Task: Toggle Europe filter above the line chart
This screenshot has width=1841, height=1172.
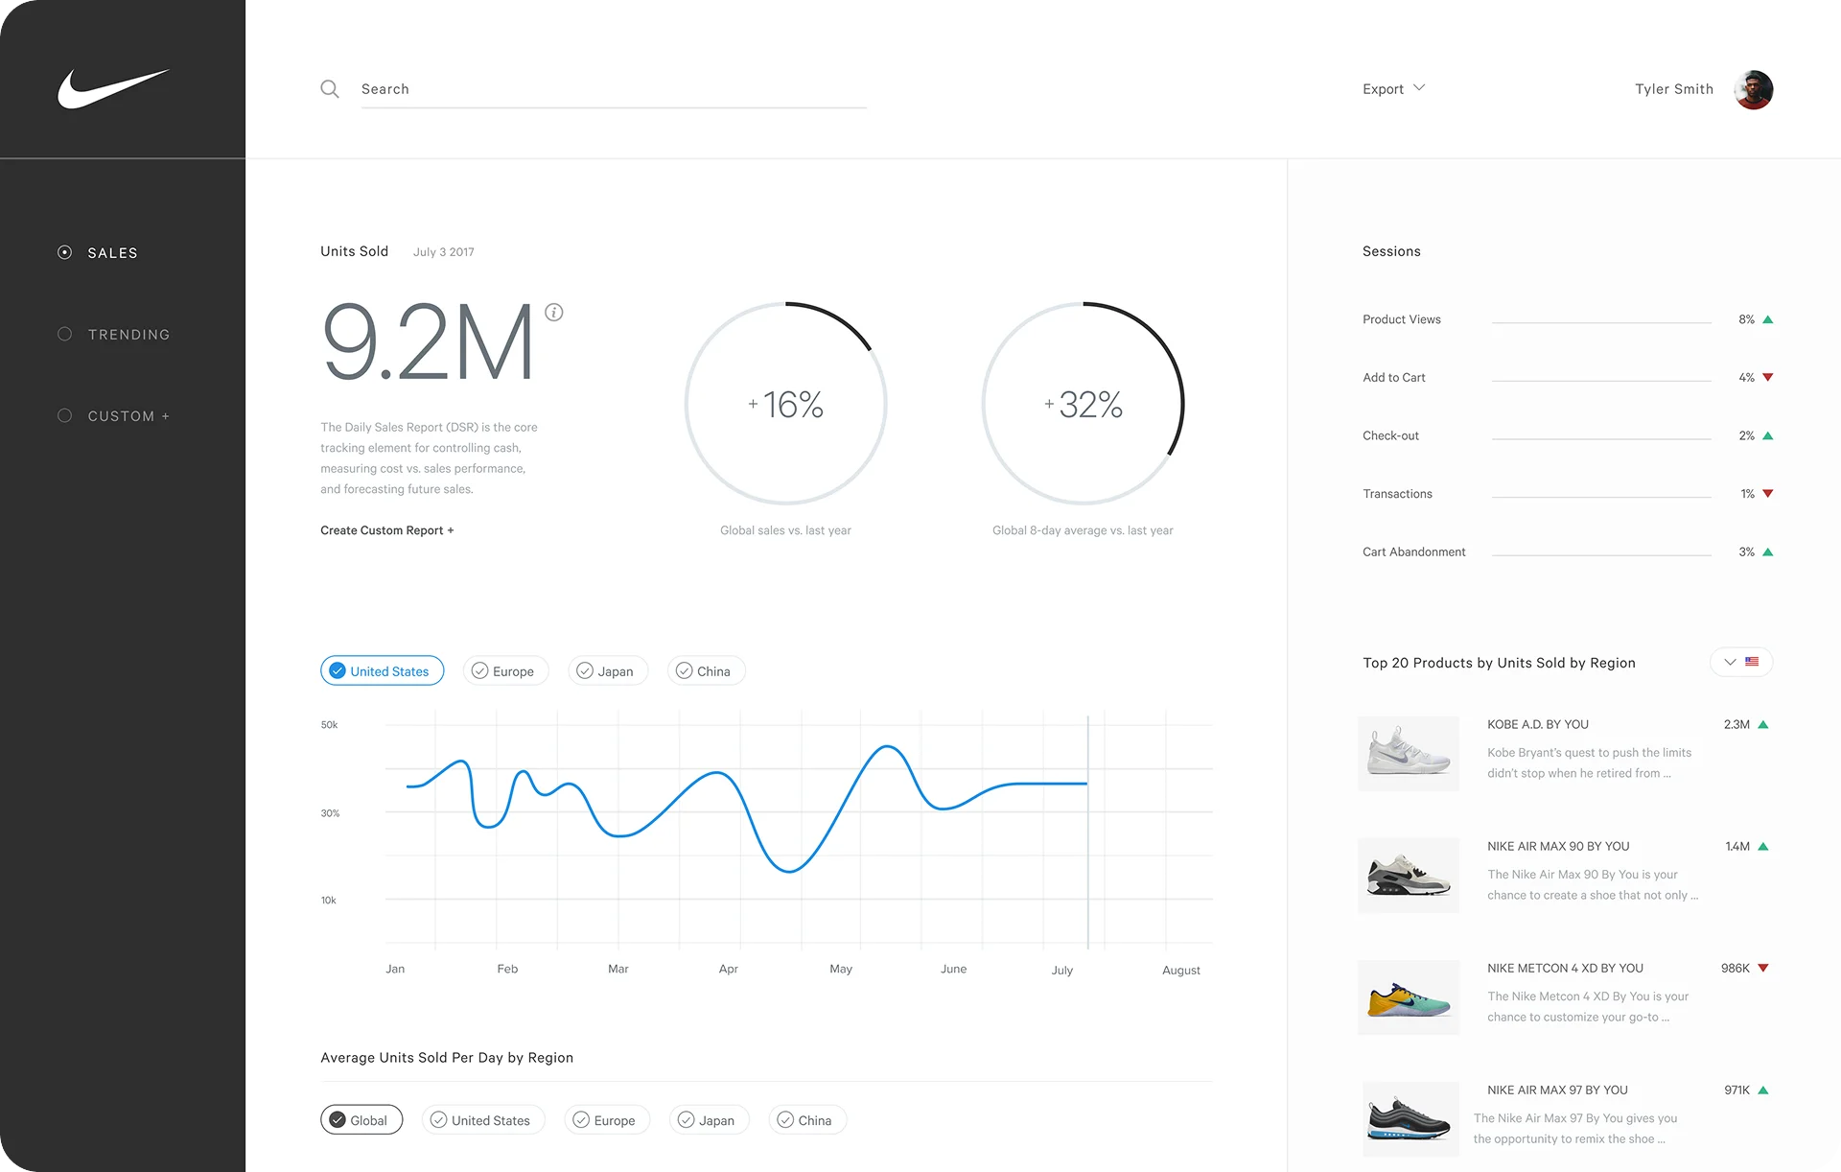Action: pyautogui.click(x=505, y=670)
